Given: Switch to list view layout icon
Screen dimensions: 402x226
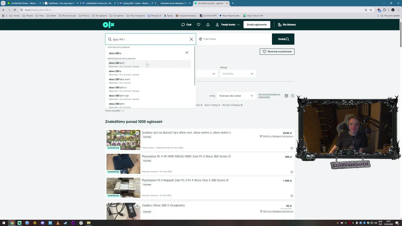Looking at the screenshot, I should click(286, 96).
